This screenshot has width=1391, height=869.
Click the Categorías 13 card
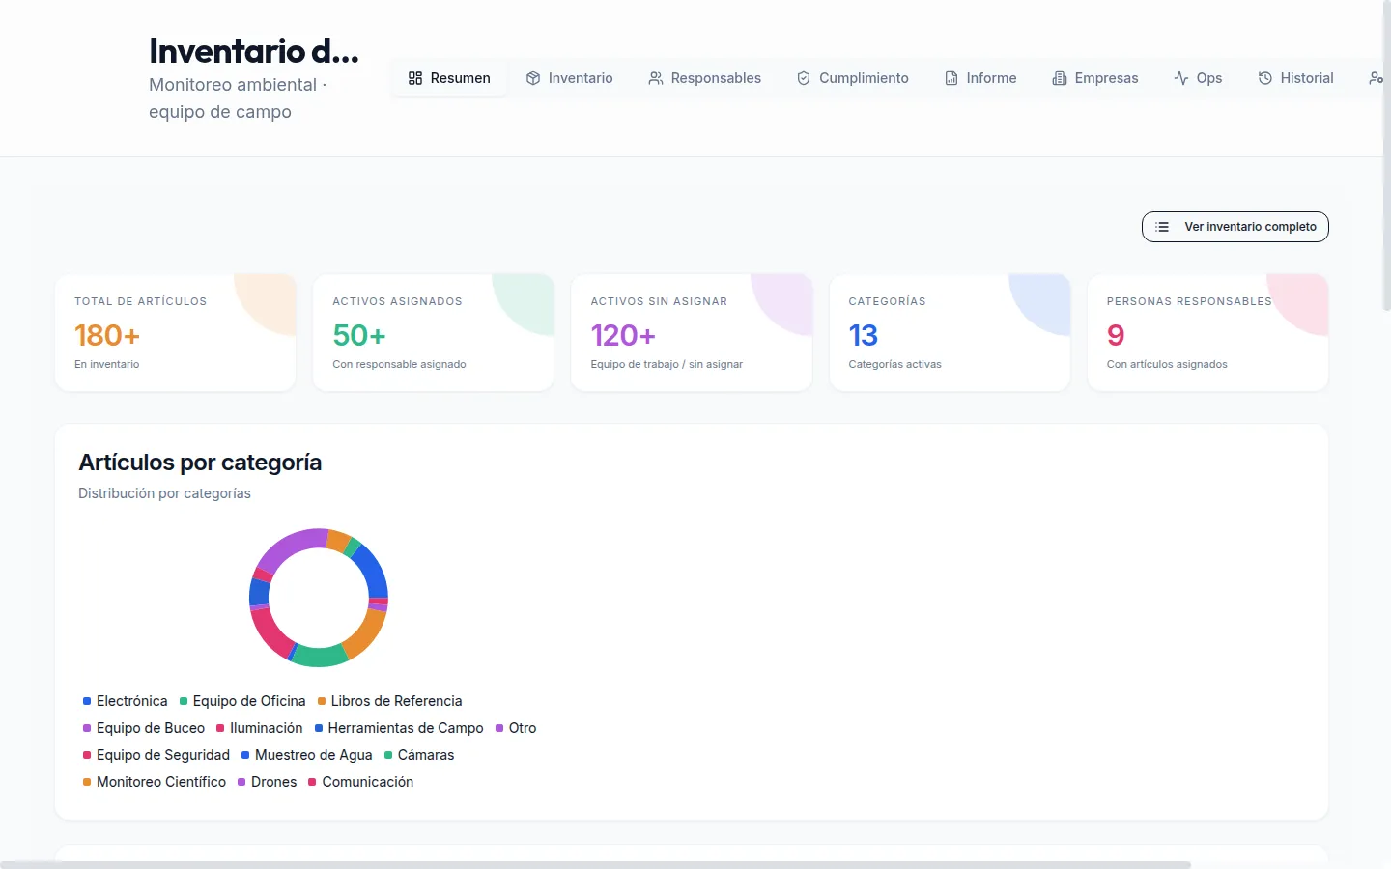click(x=950, y=333)
